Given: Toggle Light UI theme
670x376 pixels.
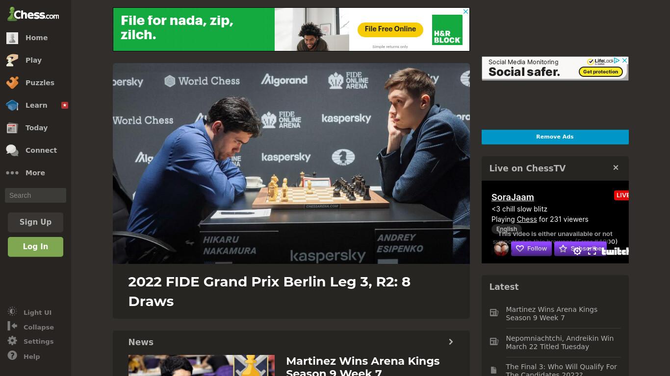Looking at the screenshot, I should [29, 312].
